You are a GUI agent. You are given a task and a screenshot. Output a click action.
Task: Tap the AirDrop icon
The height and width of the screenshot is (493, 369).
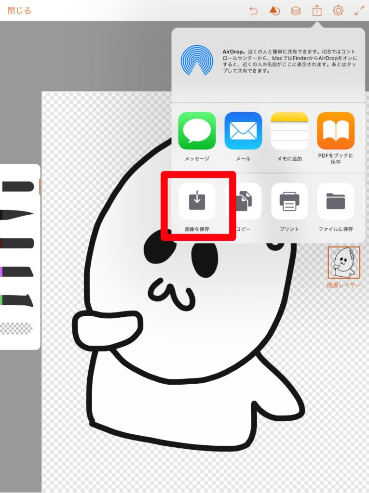coord(197,60)
